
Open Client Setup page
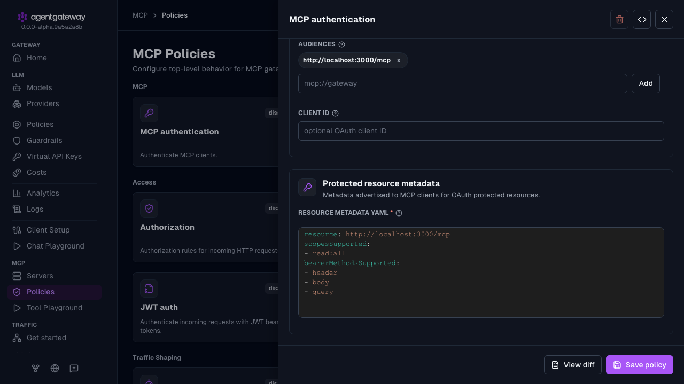[55, 230]
